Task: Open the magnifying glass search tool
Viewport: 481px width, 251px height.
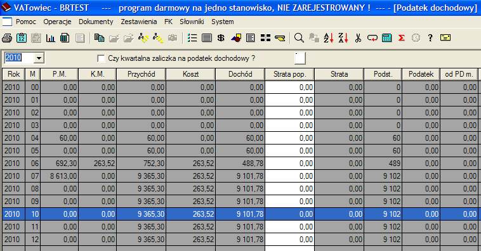Action: 299,38
